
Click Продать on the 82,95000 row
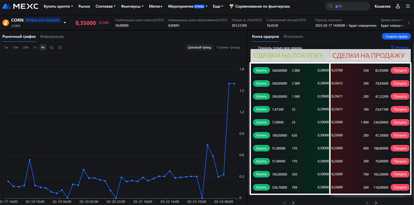400,71
